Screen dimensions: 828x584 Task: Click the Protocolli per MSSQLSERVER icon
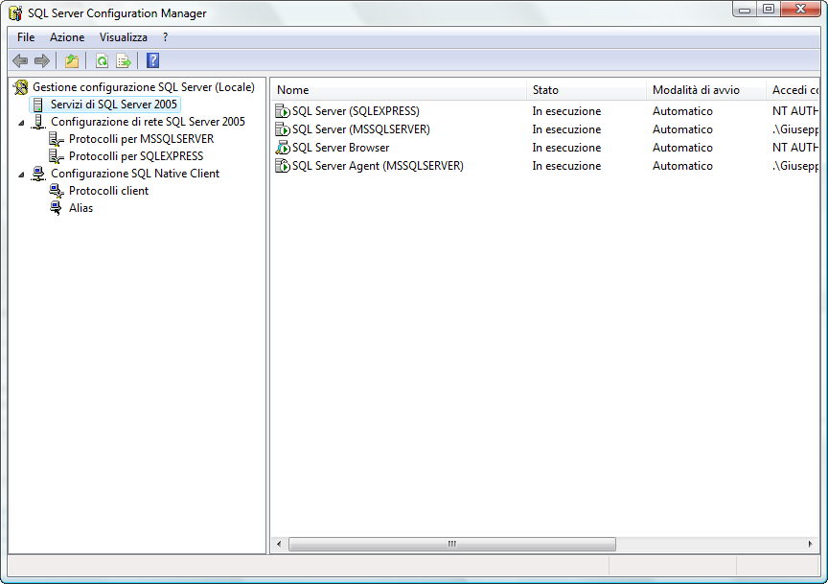tap(57, 139)
